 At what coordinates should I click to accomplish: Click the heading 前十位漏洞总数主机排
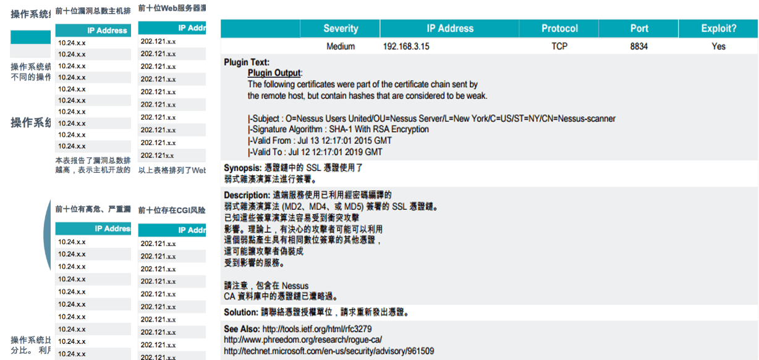coord(93,10)
